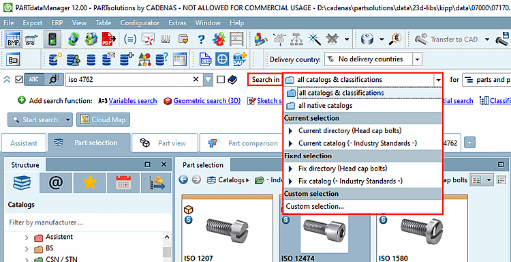Image resolution: width=511 pixels, height=262 pixels.
Task: Click the database with user icon
Action: pyautogui.click(x=74, y=59)
